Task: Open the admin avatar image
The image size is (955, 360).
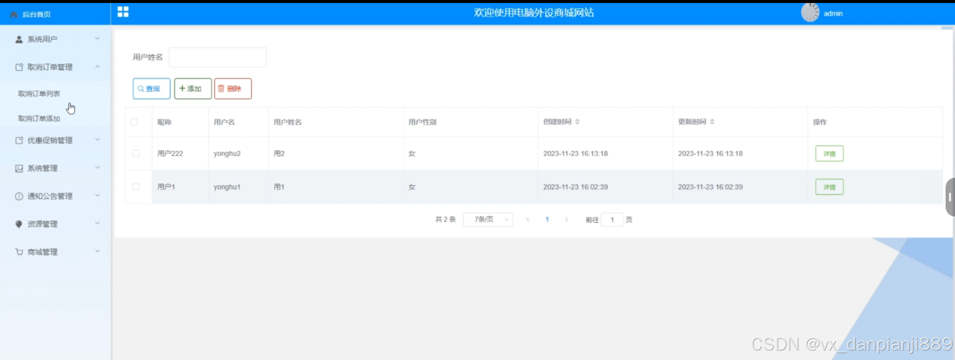Action: 810,13
